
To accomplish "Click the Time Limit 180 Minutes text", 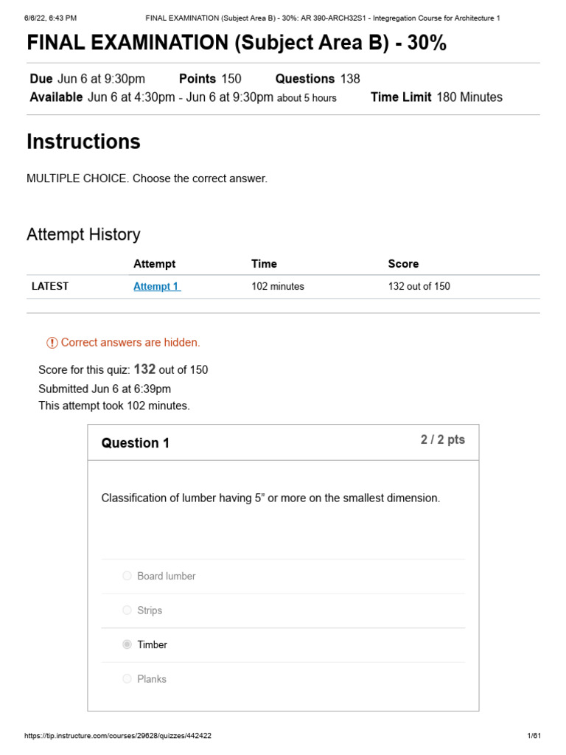I will click(436, 97).
